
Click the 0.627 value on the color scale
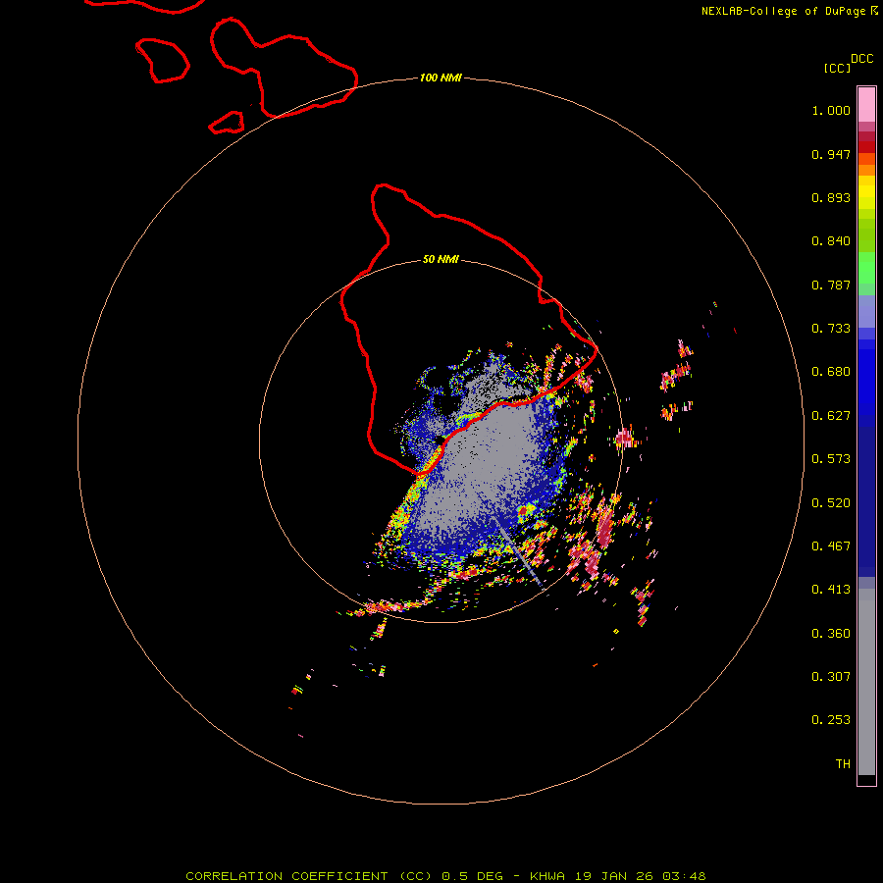point(831,416)
